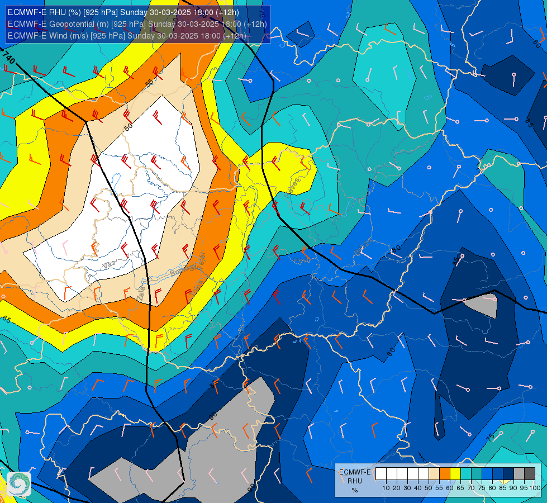
Task: Pick the cyan 65–70 legend swatch
Action: pyautogui.click(x=466, y=474)
